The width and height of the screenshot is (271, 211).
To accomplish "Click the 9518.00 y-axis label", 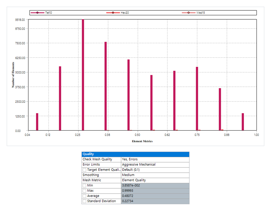I will pos(20,20).
